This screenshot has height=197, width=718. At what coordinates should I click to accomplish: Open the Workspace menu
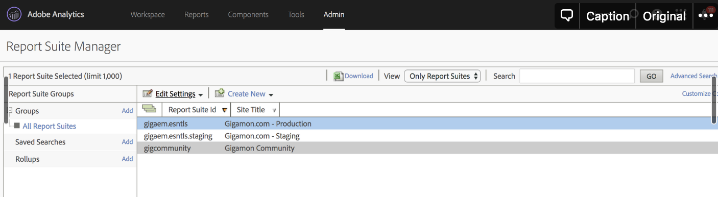pos(148,15)
